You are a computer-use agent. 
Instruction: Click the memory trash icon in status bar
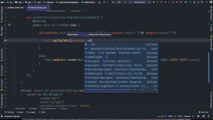209,116
